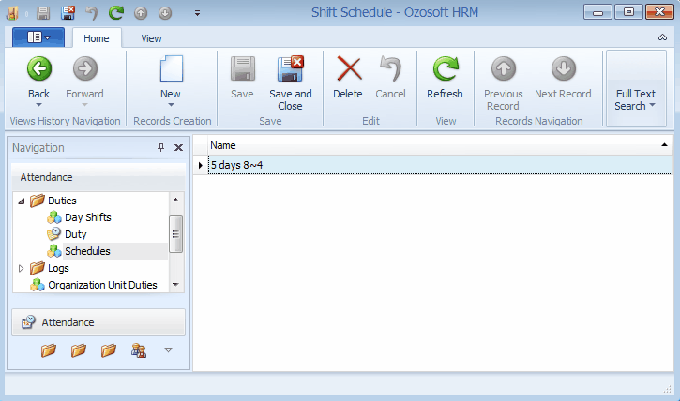Viewport: 680px width, 401px height.
Task: Click the row indicator arrow beside 5 days 8~4
Action: (x=201, y=165)
